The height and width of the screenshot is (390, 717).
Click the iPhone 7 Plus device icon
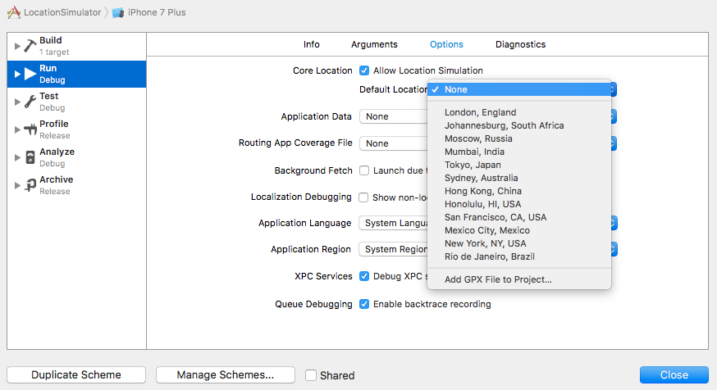coord(118,12)
